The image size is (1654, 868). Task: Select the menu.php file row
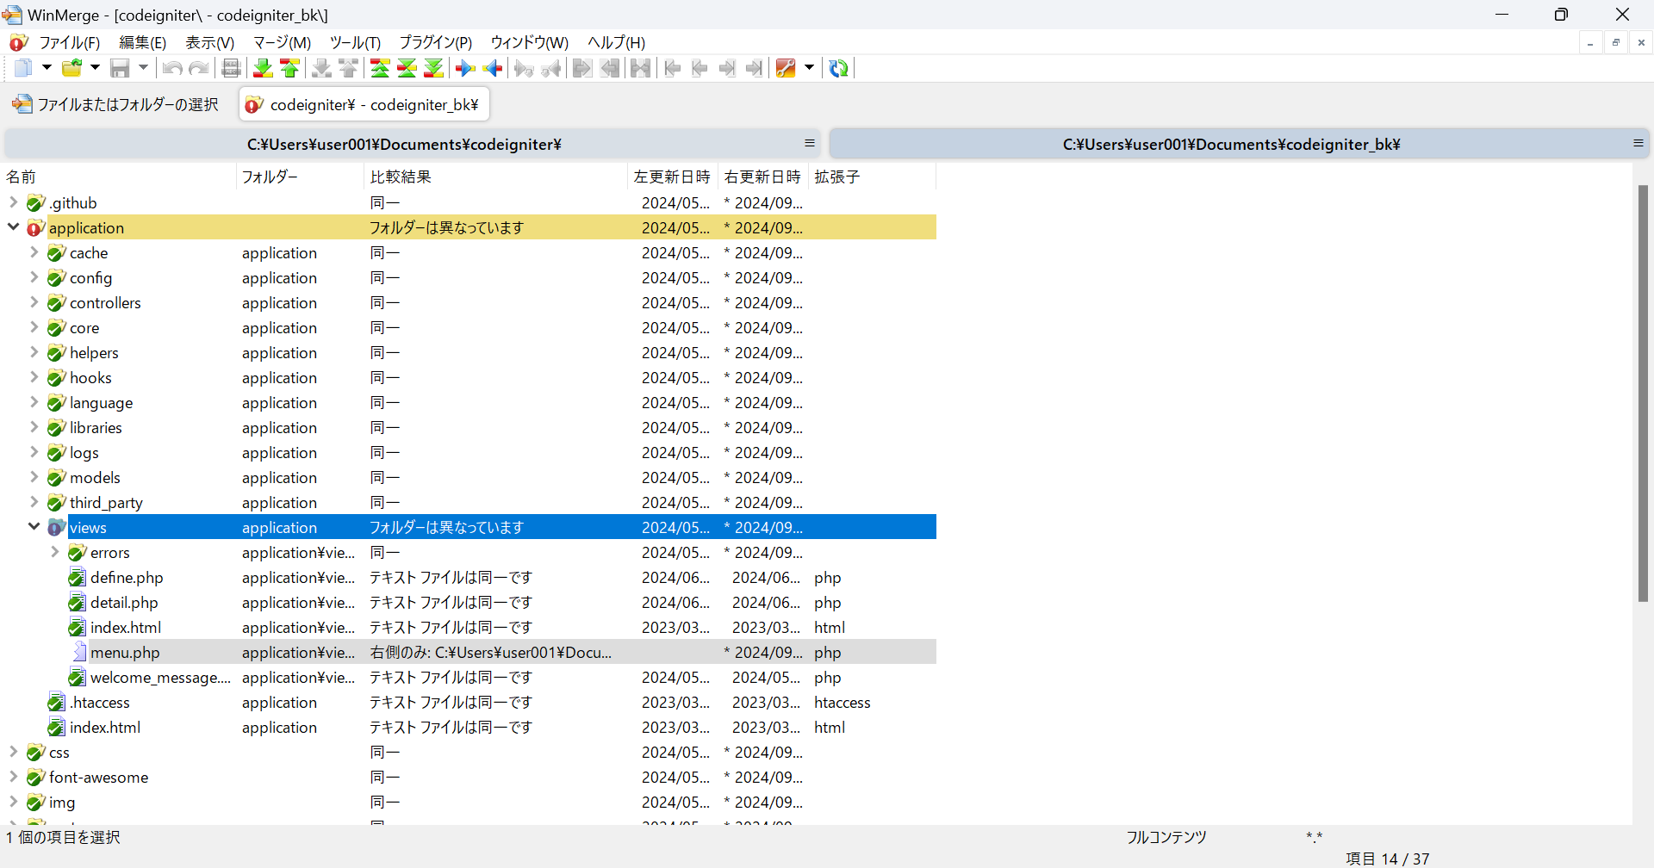coord(125,652)
